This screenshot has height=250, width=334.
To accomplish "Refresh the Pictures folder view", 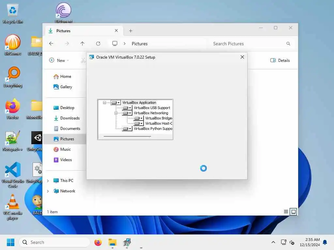I will click(x=98, y=44).
